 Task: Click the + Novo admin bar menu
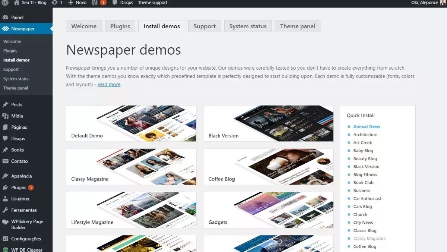point(77,3)
